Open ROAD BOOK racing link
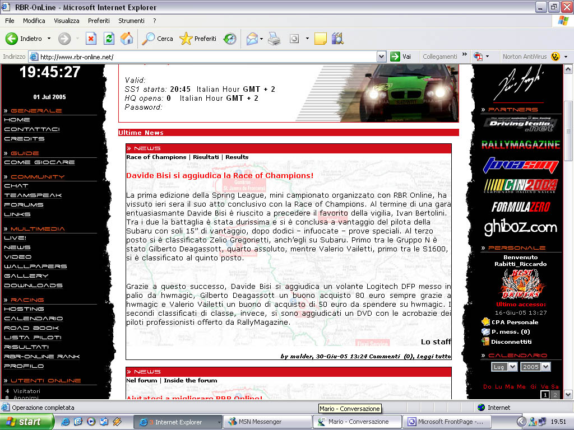Screen dimensions: 574x430 point(31,328)
